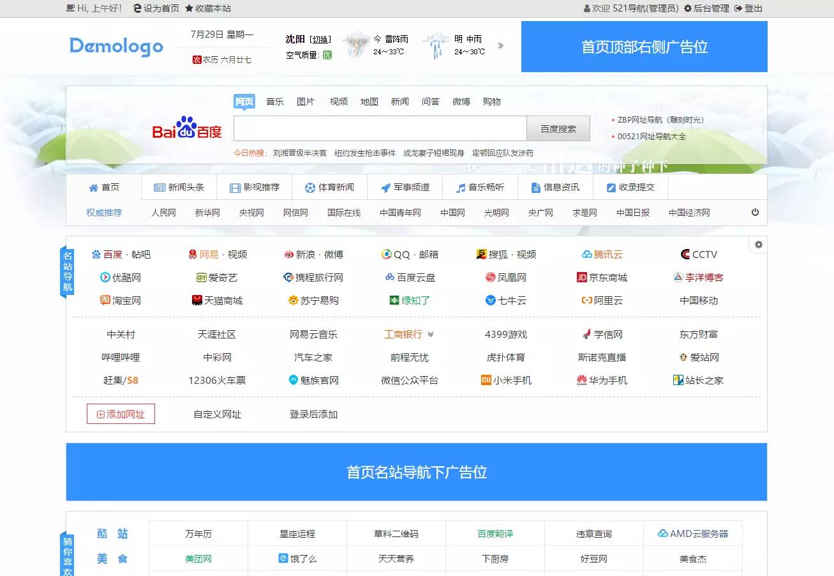Click the 百度搜索 search button
834x576 pixels.
click(x=558, y=128)
